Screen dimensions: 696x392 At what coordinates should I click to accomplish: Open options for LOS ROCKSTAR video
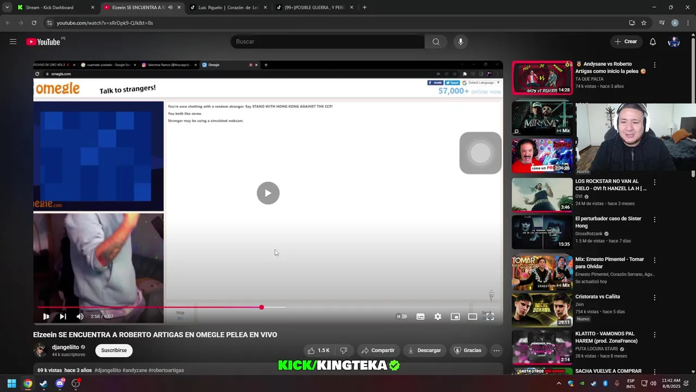click(x=655, y=182)
